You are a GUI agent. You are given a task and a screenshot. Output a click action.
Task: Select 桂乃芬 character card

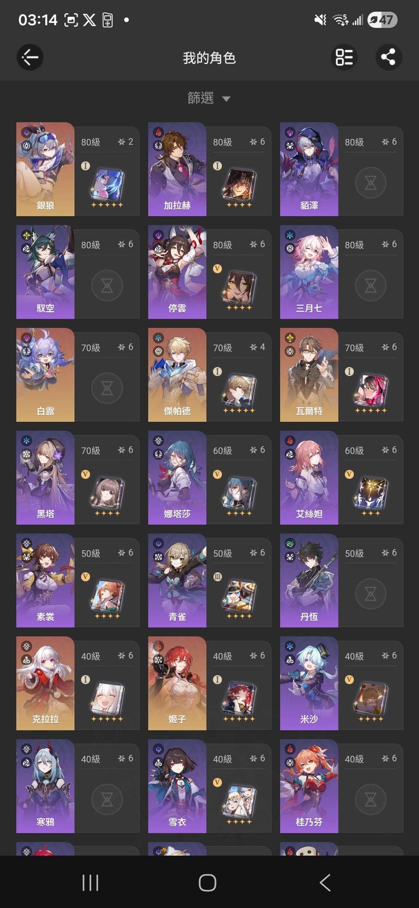click(x=341, y=786)
